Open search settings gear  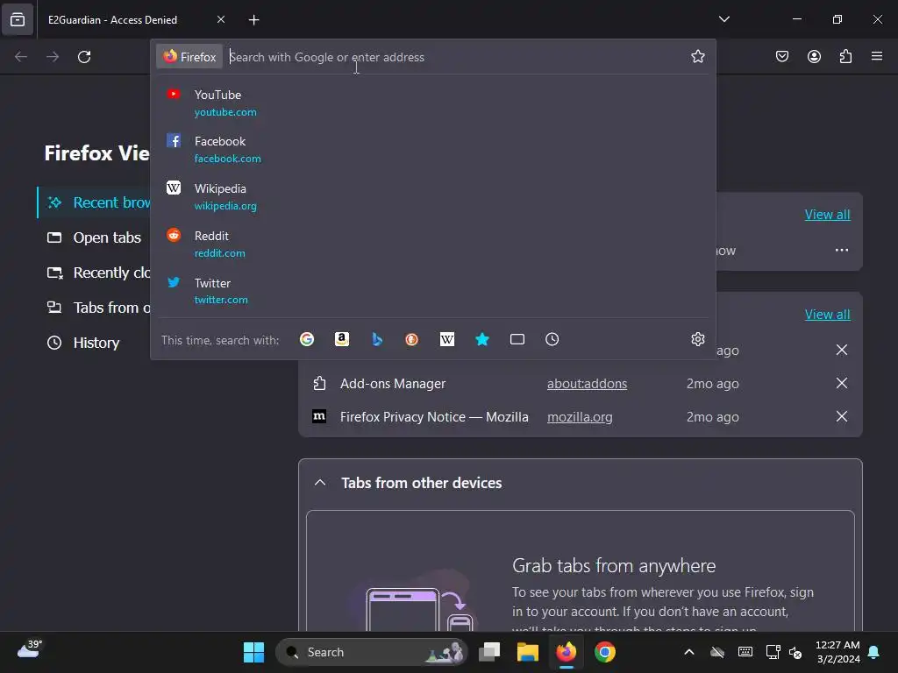[697, 339]
